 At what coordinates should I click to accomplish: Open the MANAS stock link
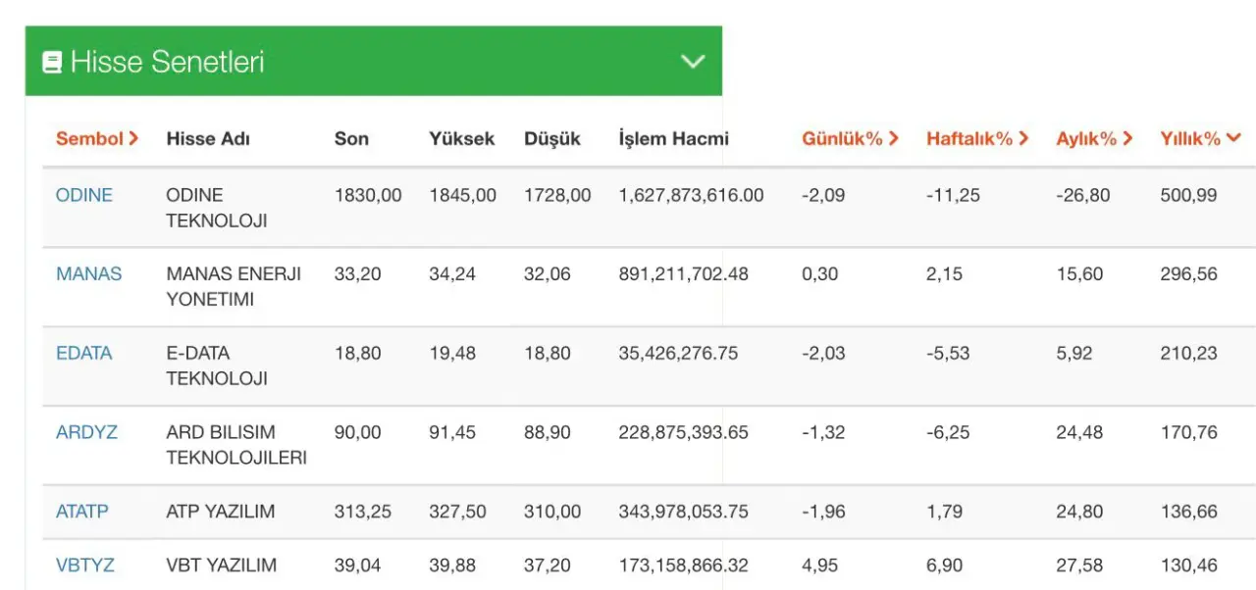click(x=89, y=273)
